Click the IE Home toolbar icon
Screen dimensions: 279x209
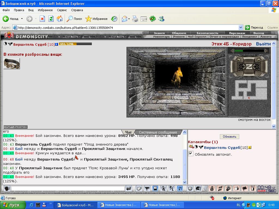[60, 19]
